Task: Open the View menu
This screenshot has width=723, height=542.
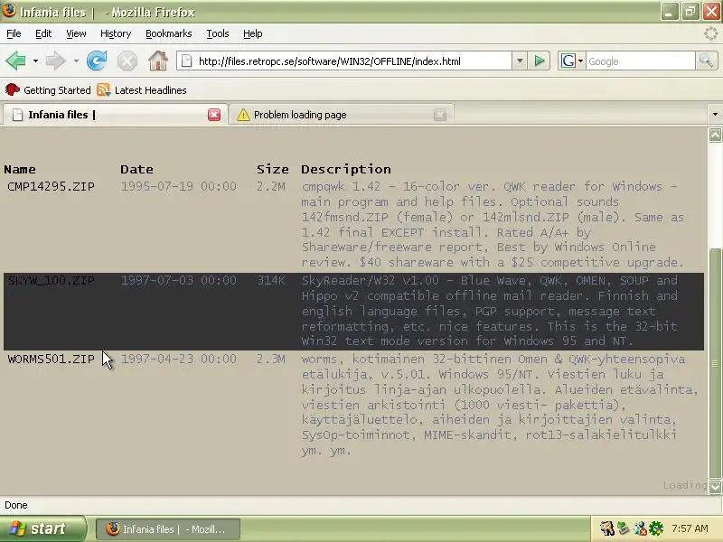Action: point(76,33)
